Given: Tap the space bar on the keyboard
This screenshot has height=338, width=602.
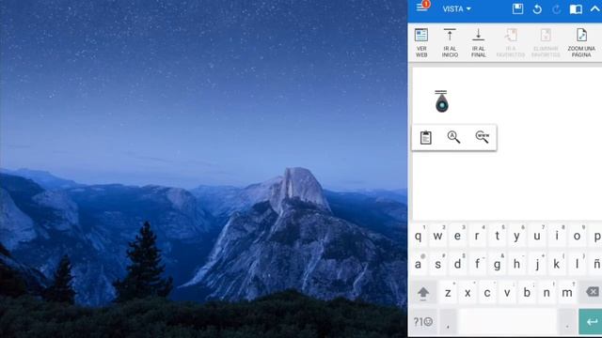Looking at the screenshot, I should pos(507,322).
